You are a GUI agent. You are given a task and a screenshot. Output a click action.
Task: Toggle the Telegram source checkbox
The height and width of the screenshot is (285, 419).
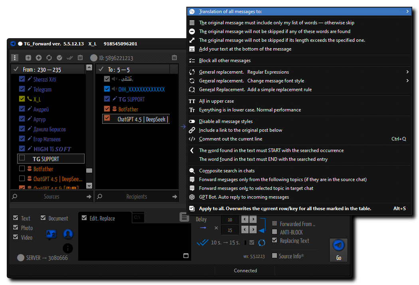tap(22, 89)
